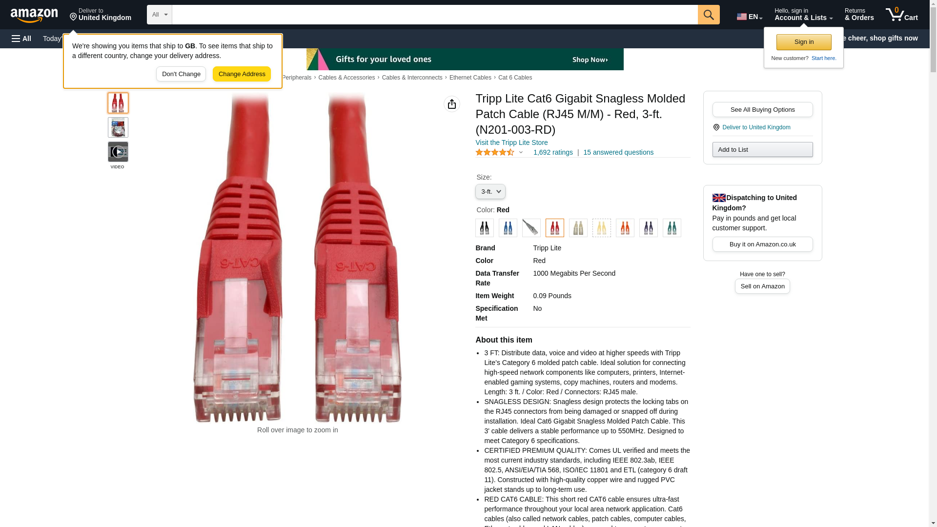Open star rating breakdown popover
Screen dimensions: 937x527
(499, 152)
